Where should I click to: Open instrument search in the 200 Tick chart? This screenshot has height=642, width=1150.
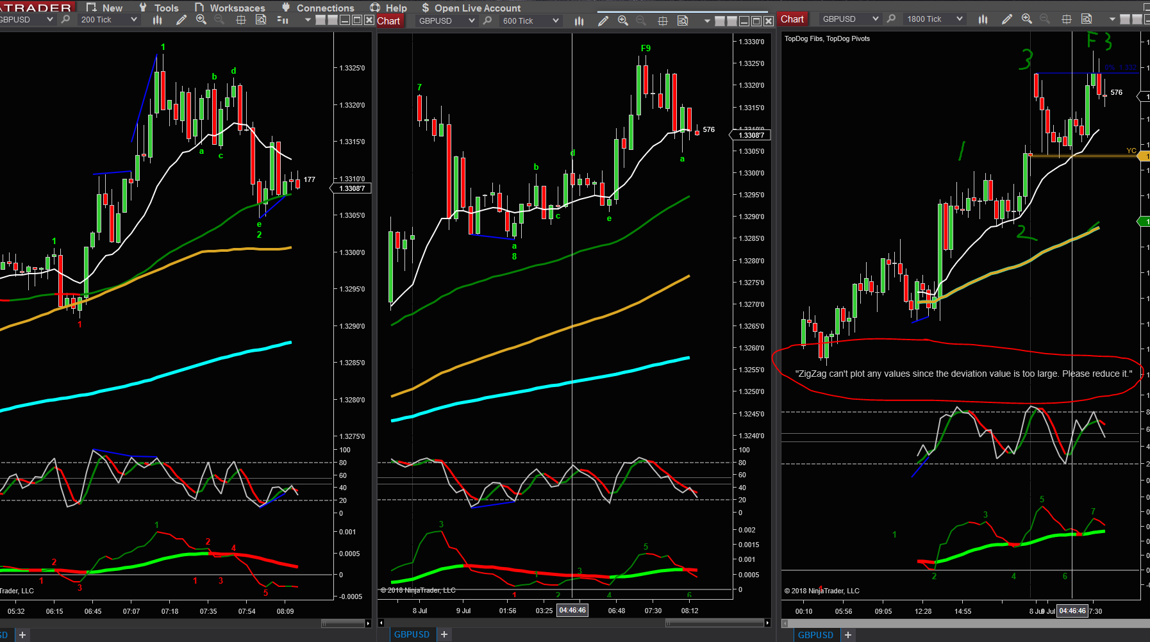tap(65, 20)
